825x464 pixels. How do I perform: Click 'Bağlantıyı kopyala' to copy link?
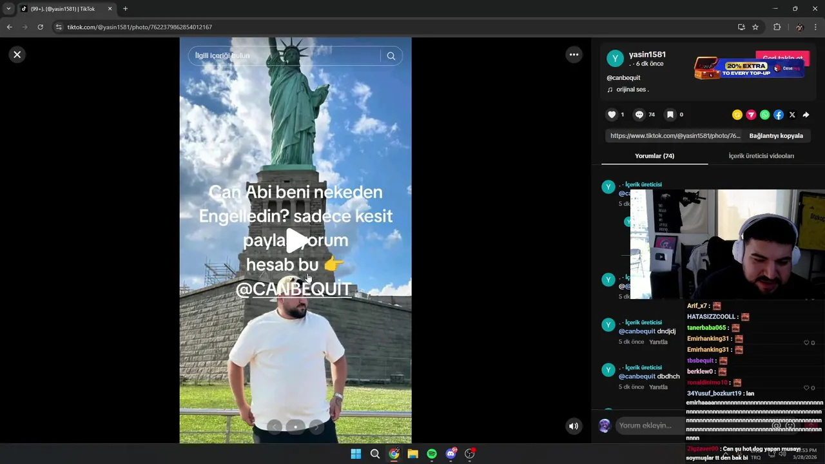pyautogui.click(x=776, y=136)
